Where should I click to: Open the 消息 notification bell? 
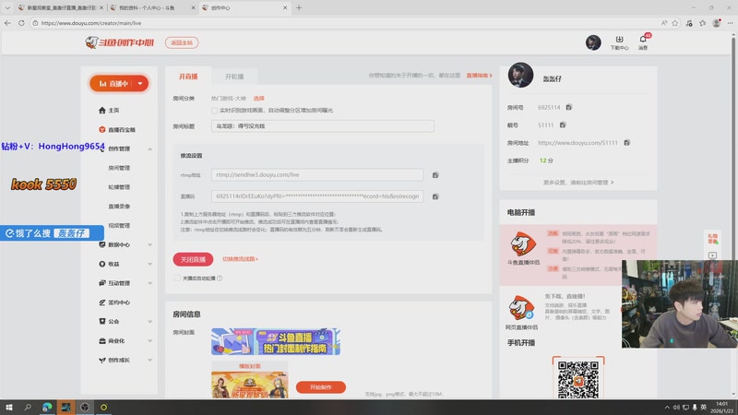tap(643, 41)
